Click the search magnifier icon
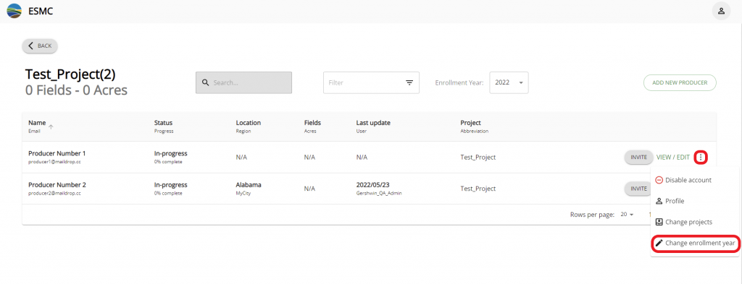 tap(205, 82)
